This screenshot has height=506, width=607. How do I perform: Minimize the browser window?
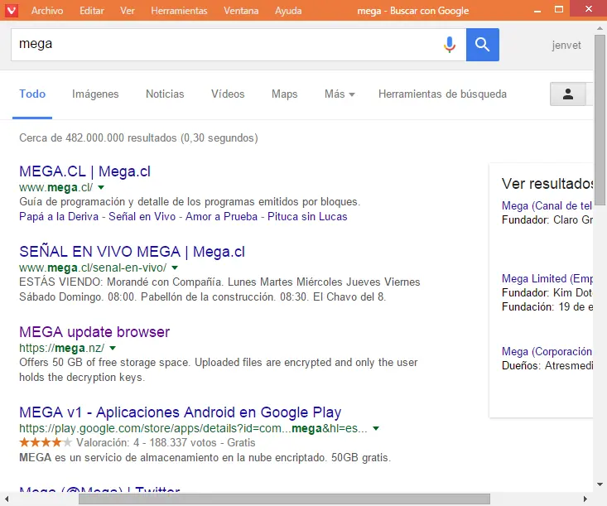(x=537, y=11)
